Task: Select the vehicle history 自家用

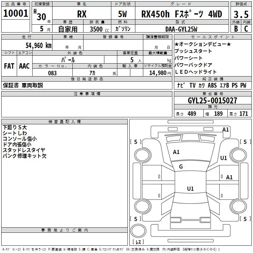Action: tap(68, 29)
